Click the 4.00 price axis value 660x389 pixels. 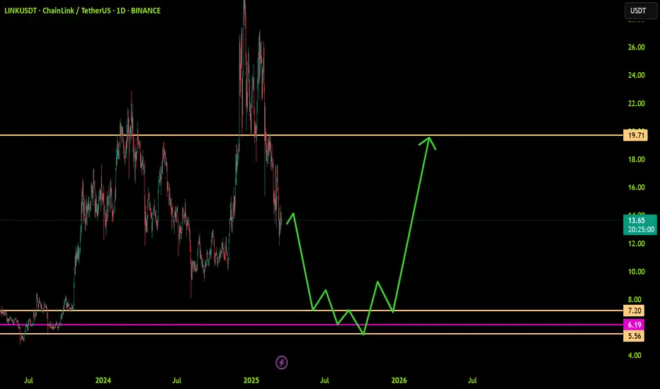pos(635,355)
